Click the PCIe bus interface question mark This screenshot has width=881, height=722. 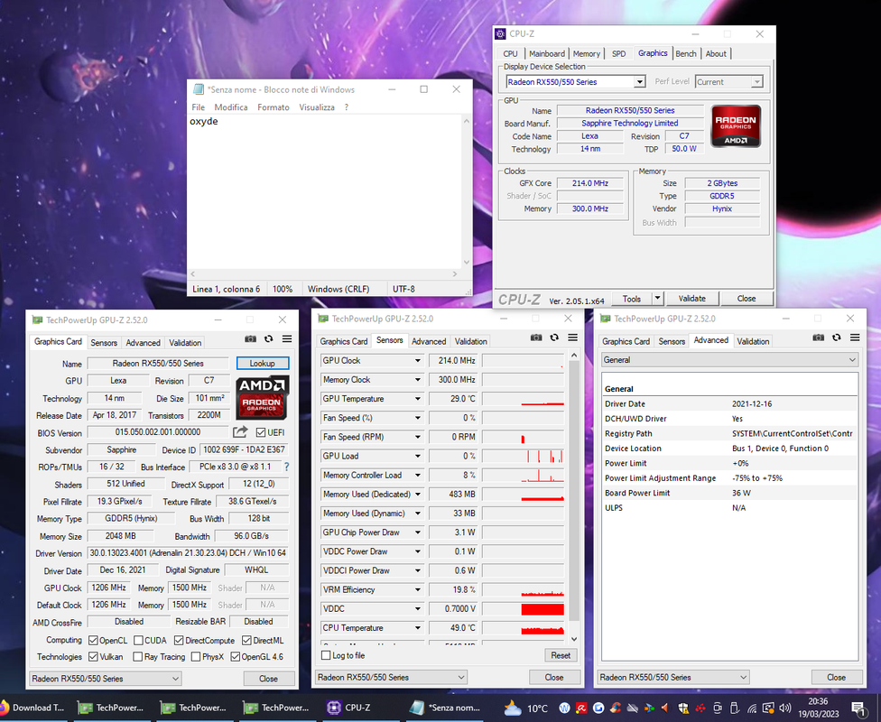[x=286, y=467]
